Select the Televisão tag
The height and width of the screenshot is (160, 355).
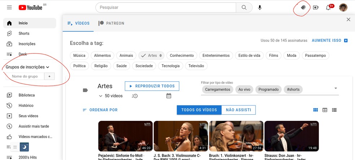tap(196, 66)
